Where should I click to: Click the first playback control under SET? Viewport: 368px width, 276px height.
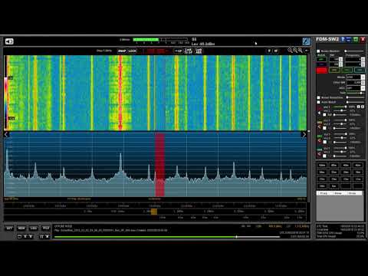[x=20, y=237]
